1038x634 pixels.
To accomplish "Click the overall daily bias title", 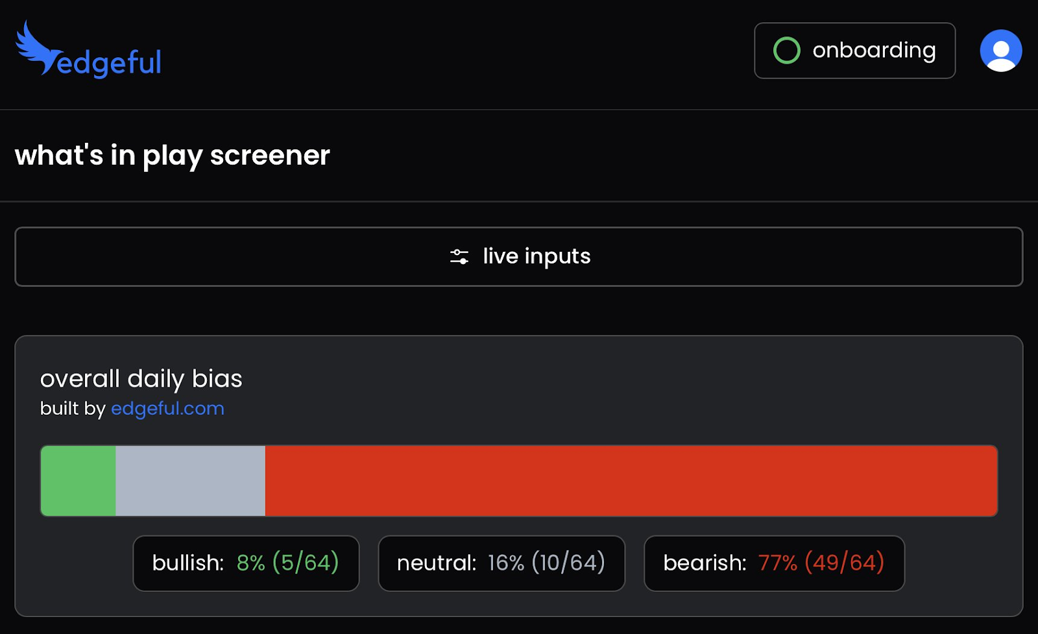I will click(x=141, y=379).
